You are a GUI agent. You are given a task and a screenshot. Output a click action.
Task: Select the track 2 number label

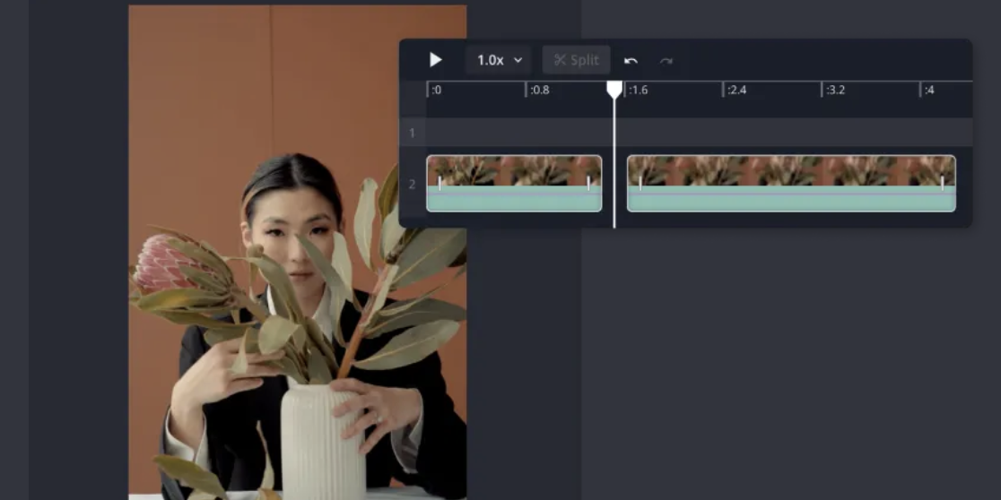[413, 184]
